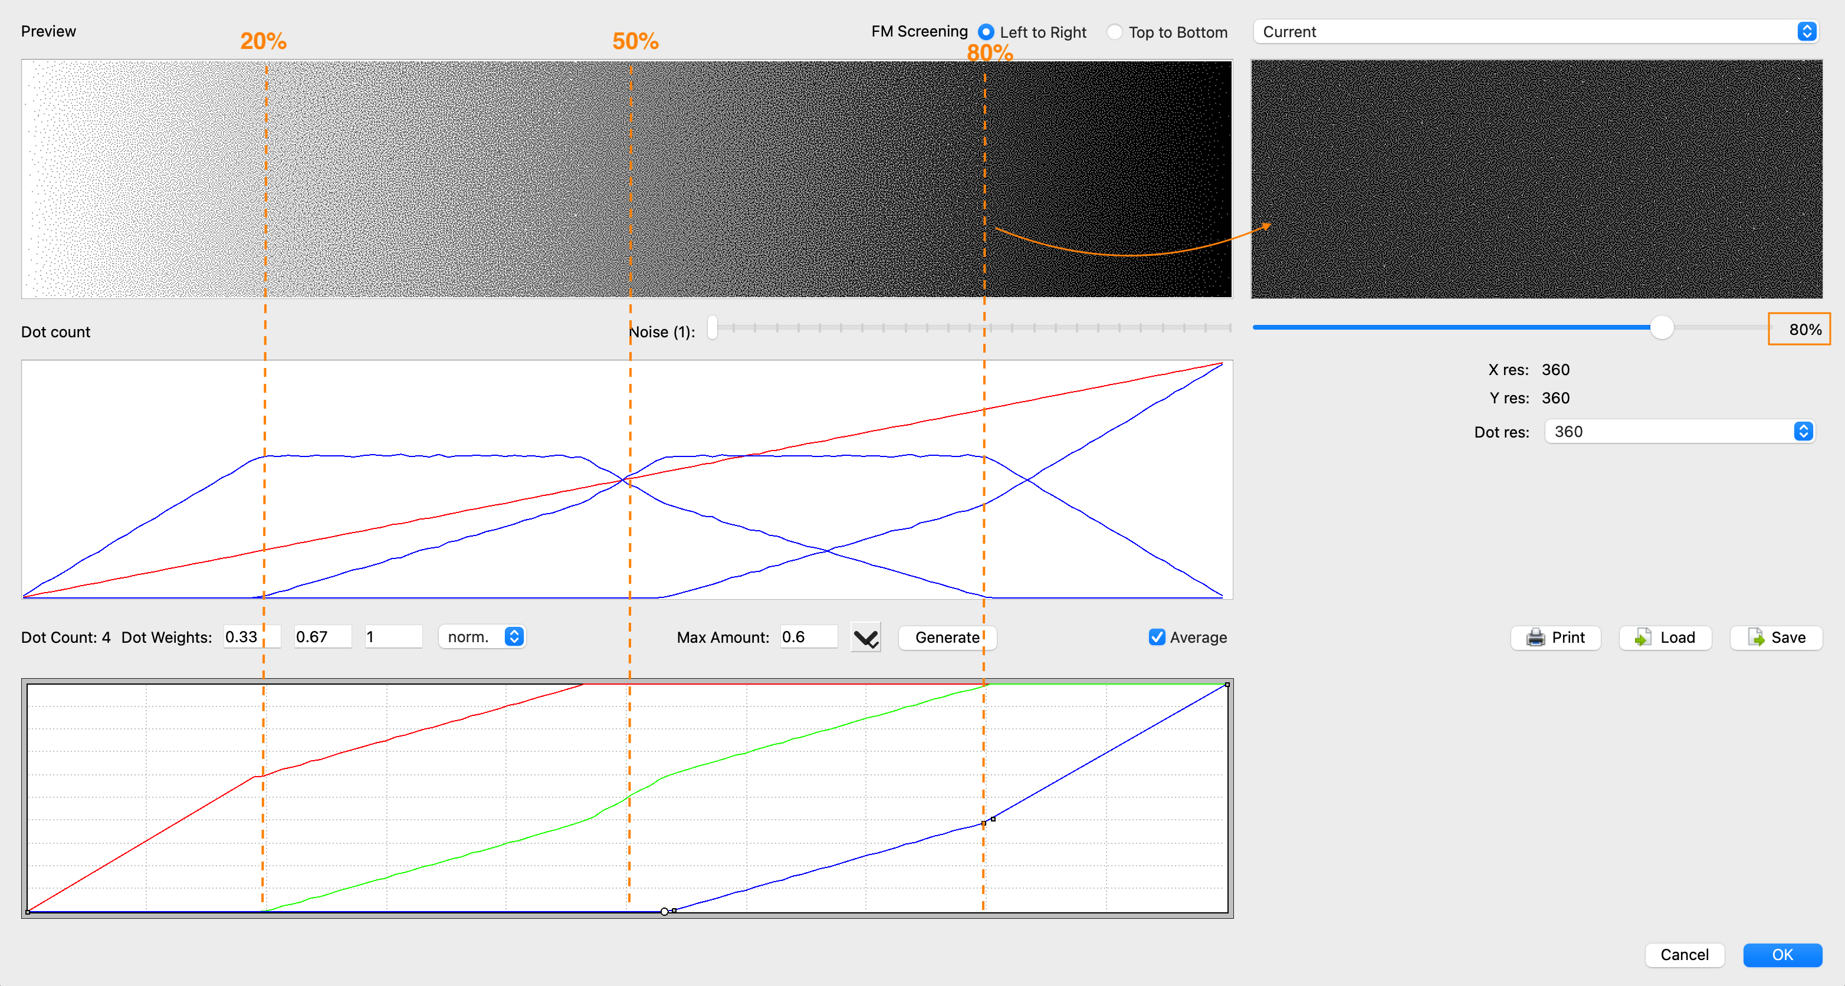
Task: Click the Save button
Action: 1775,637
